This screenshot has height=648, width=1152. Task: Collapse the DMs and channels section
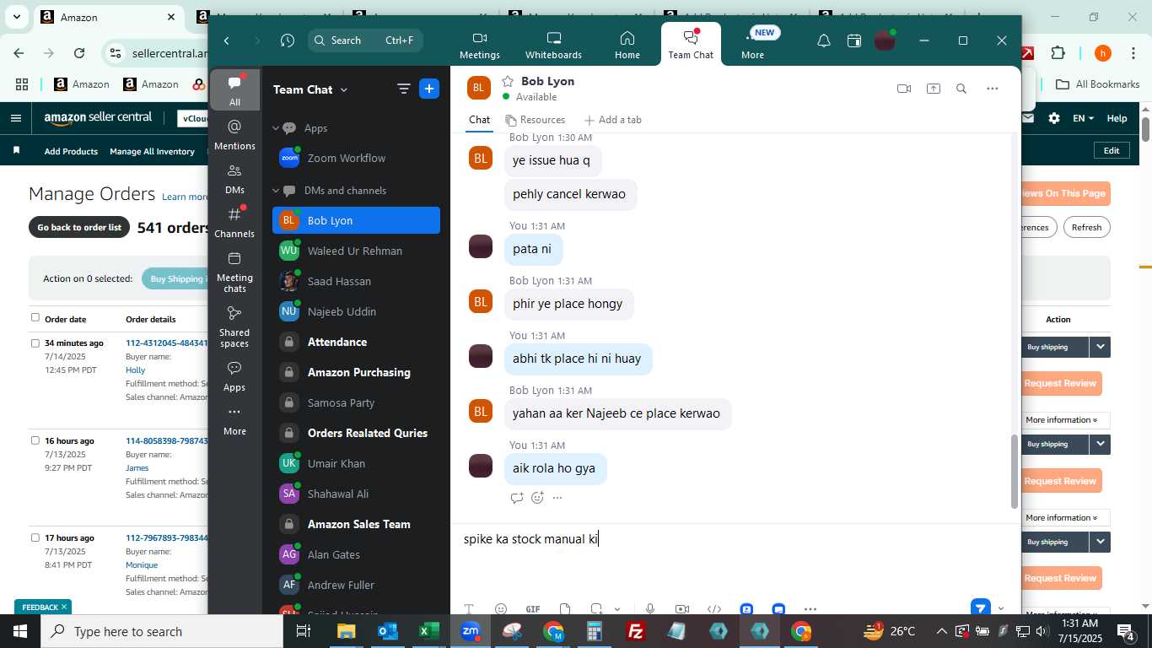pyautogui.click(x=275, y=191)
